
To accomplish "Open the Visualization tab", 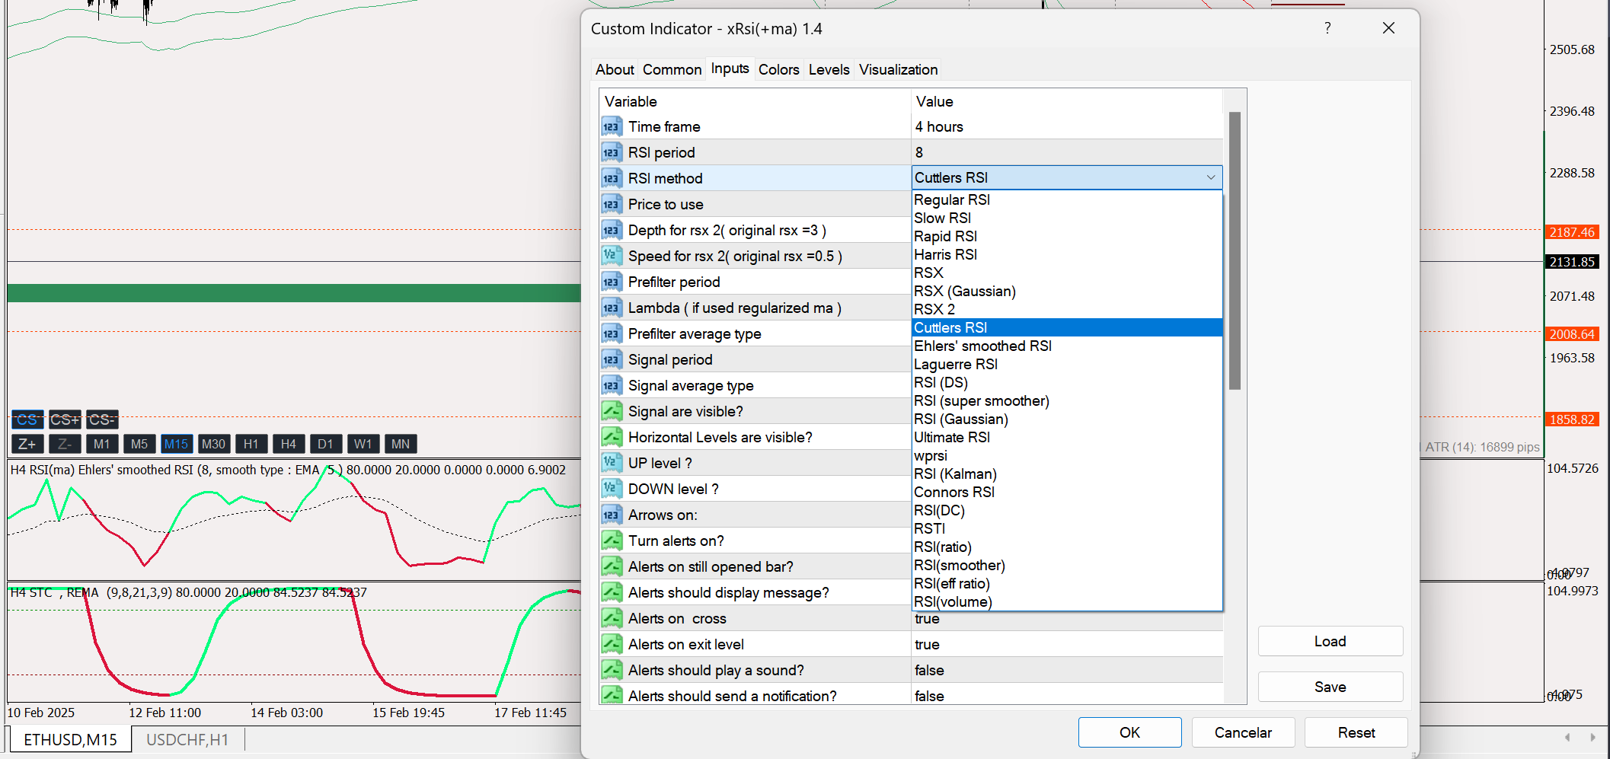I will click(898, 69).
